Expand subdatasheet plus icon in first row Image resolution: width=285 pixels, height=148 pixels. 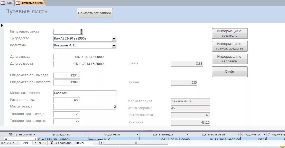[x=6, y=139]
